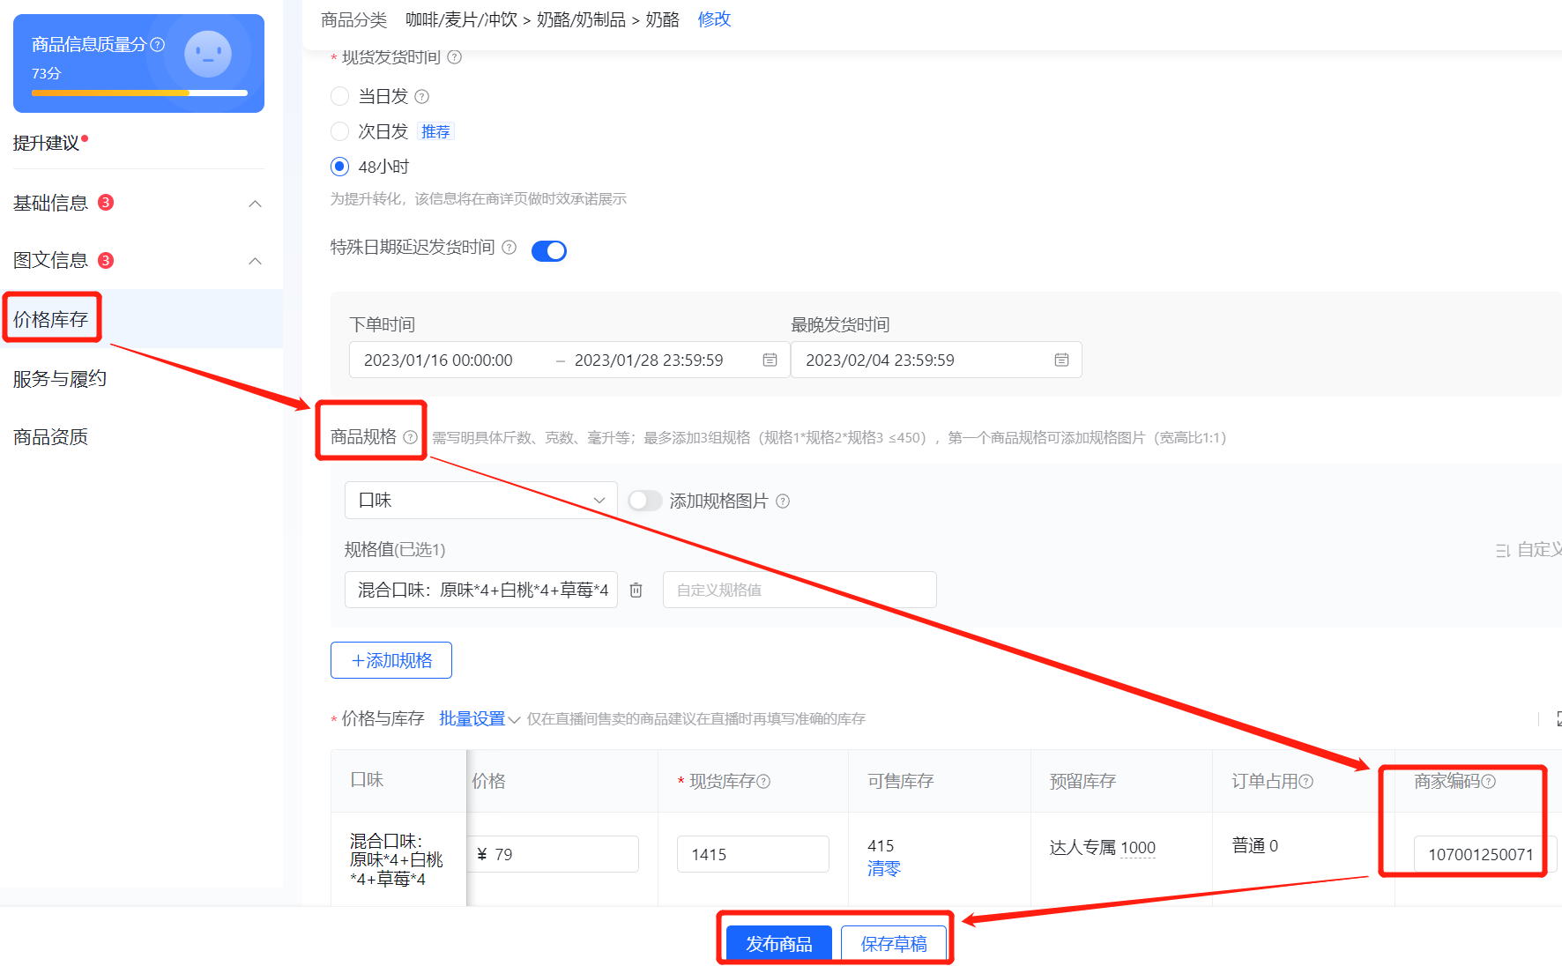
Task: Click the quality score face avatar
Action: click(208, 54)
